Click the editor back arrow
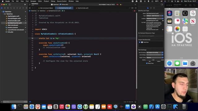This screenshot has width=198, height=111. pos(32,8)
